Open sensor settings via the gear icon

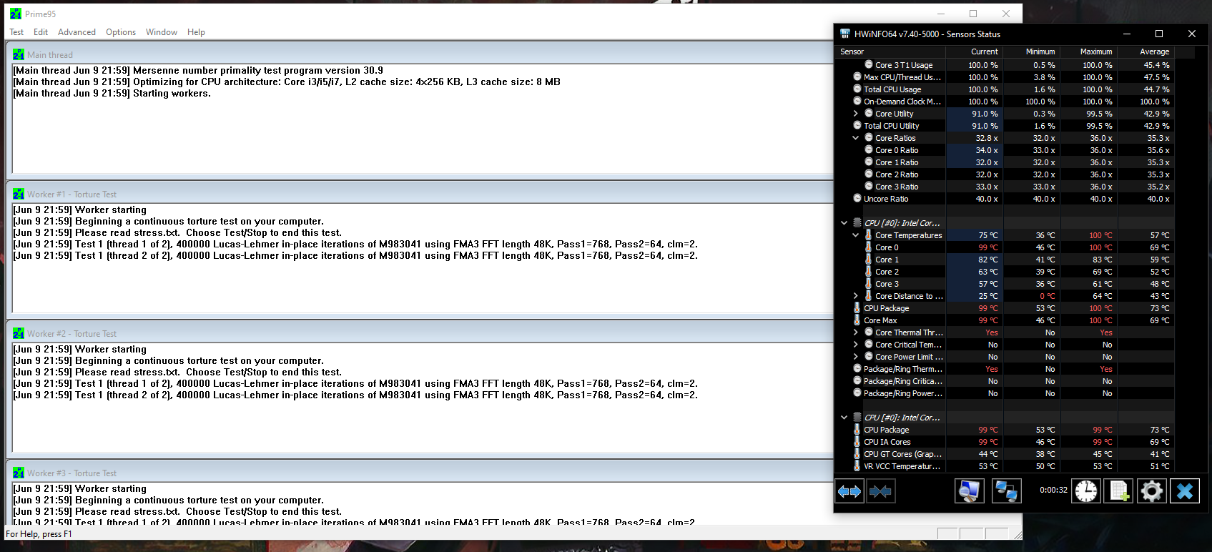[x=1152, y=491]
